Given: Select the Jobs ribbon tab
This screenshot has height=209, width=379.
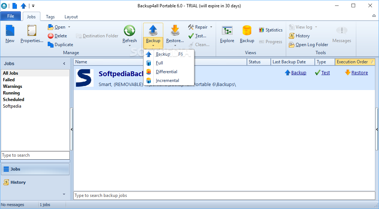Looking at the screenshot, I should [x=31, y=16].
